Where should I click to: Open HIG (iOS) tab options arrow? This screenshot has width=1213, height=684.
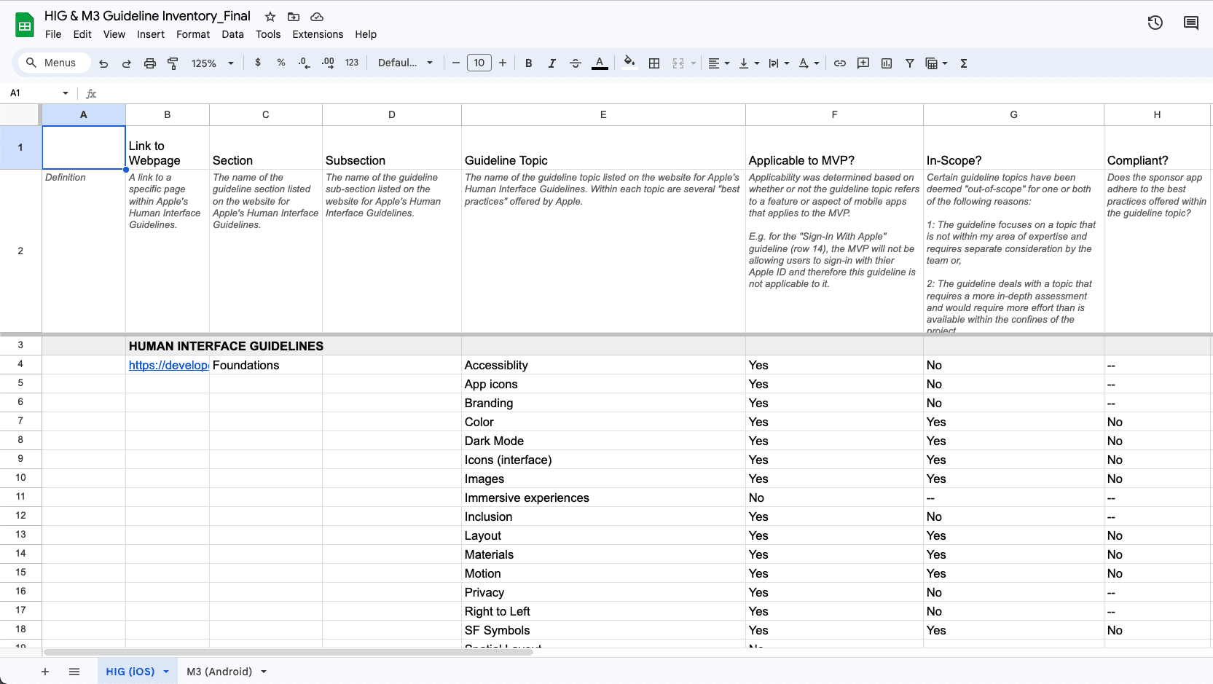[166, 672]
